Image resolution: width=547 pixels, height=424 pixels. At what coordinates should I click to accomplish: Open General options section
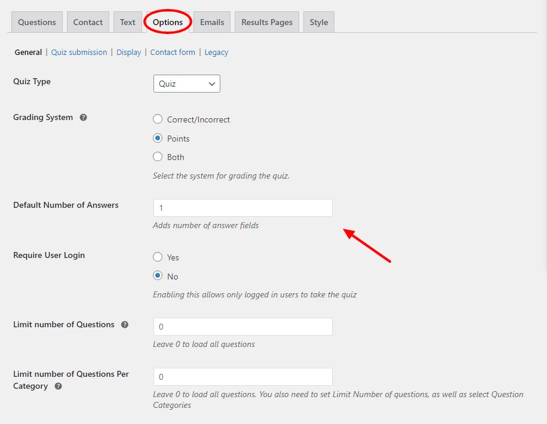28,53
